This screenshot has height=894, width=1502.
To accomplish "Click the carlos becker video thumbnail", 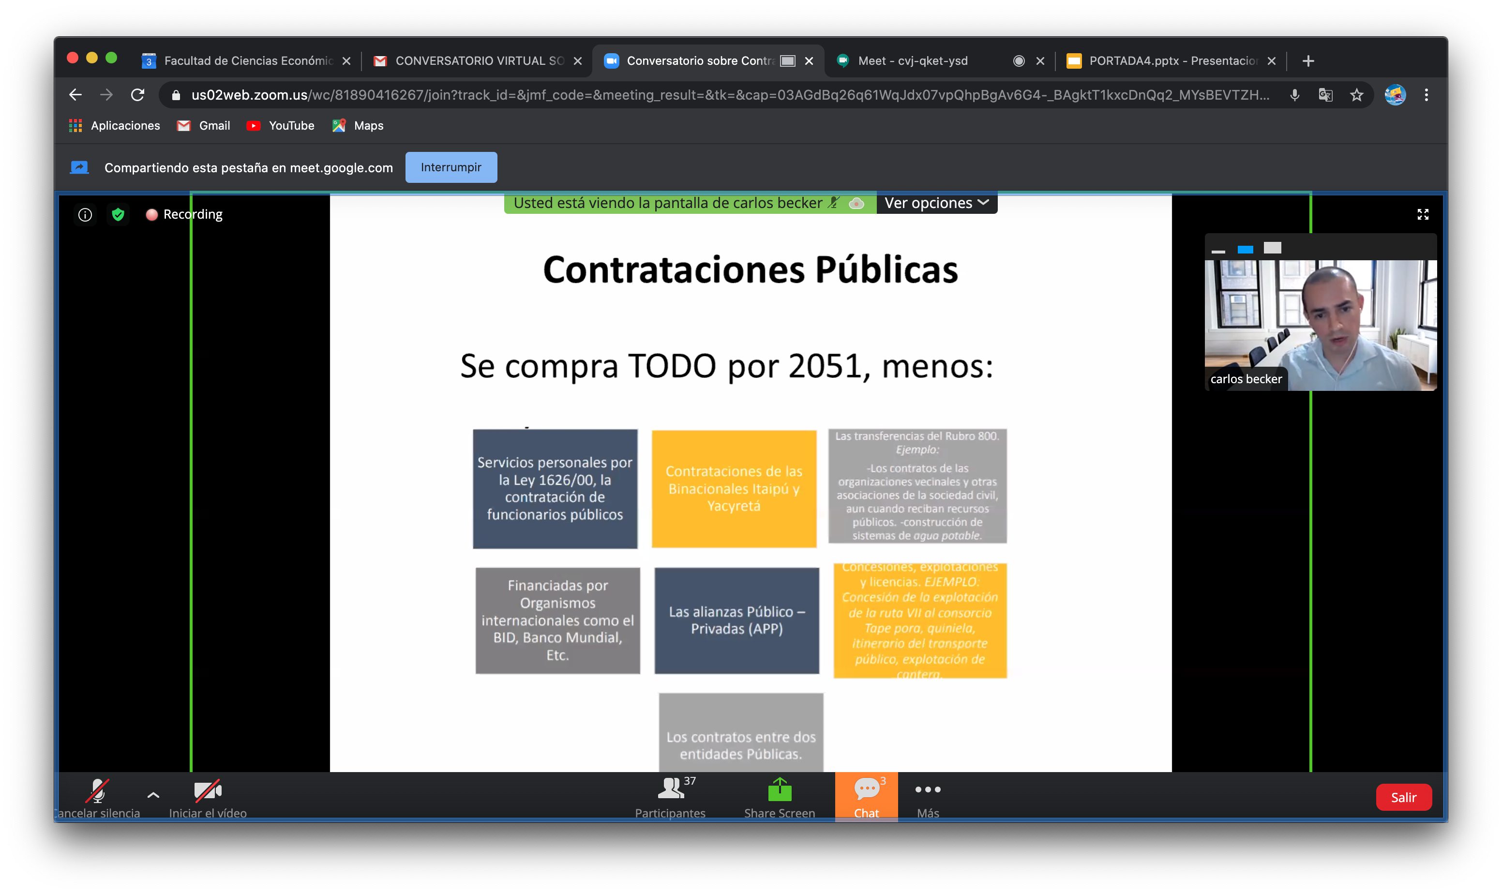I will (1320, 325).
